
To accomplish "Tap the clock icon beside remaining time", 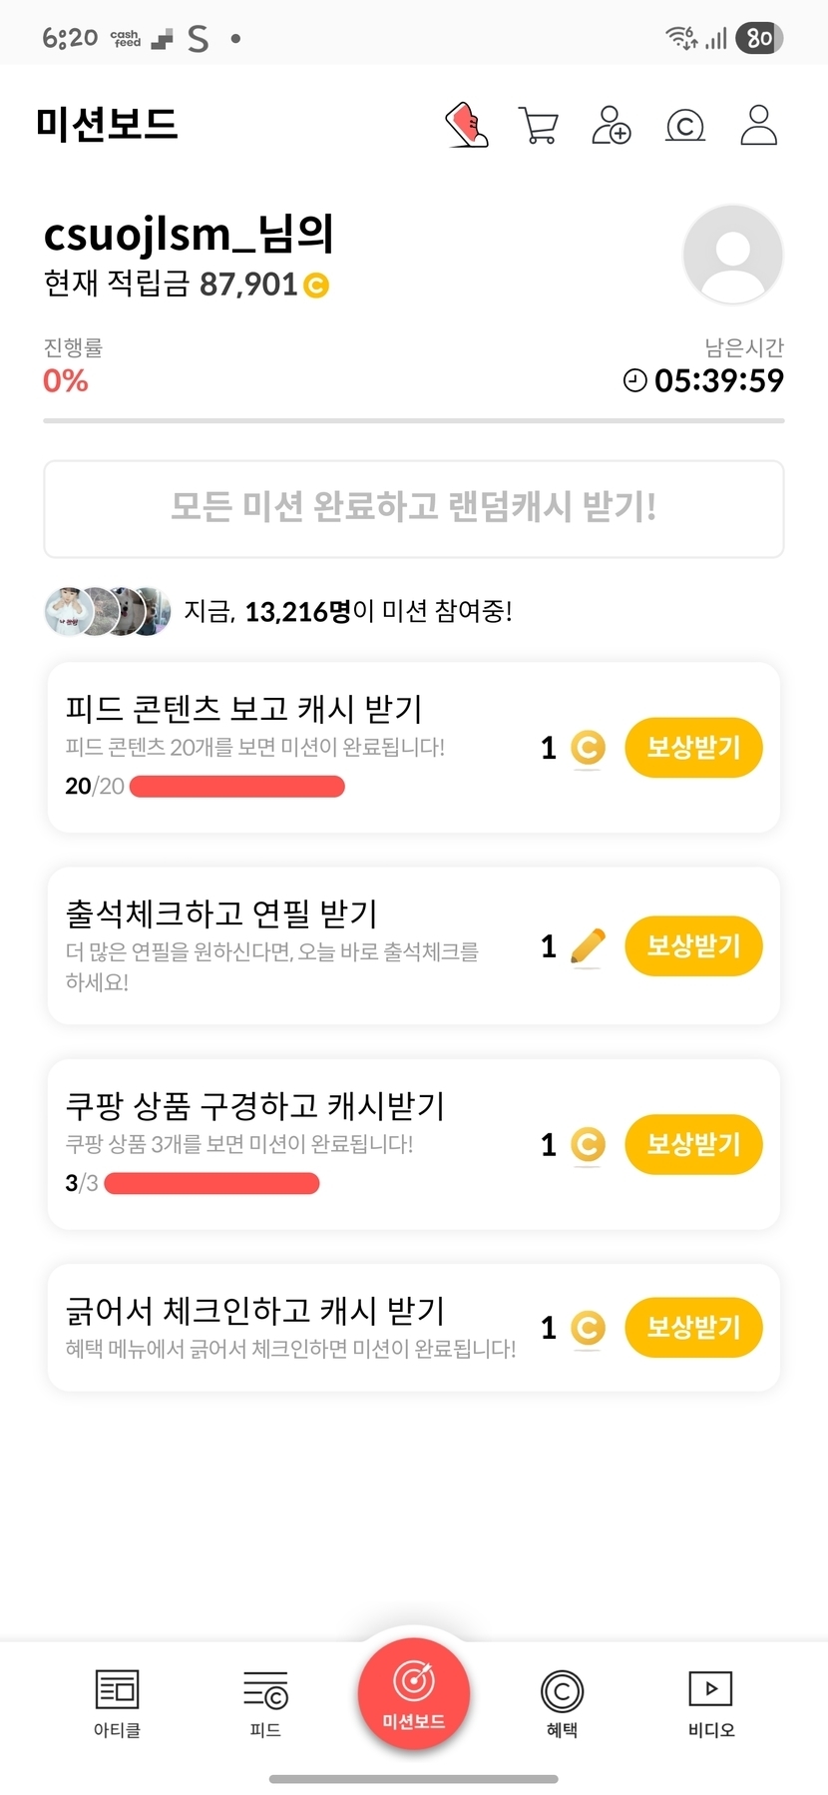I will tap(634, 380).
